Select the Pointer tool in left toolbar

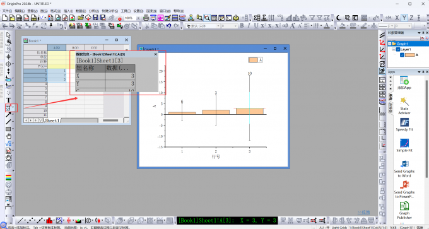click(8, 35)
